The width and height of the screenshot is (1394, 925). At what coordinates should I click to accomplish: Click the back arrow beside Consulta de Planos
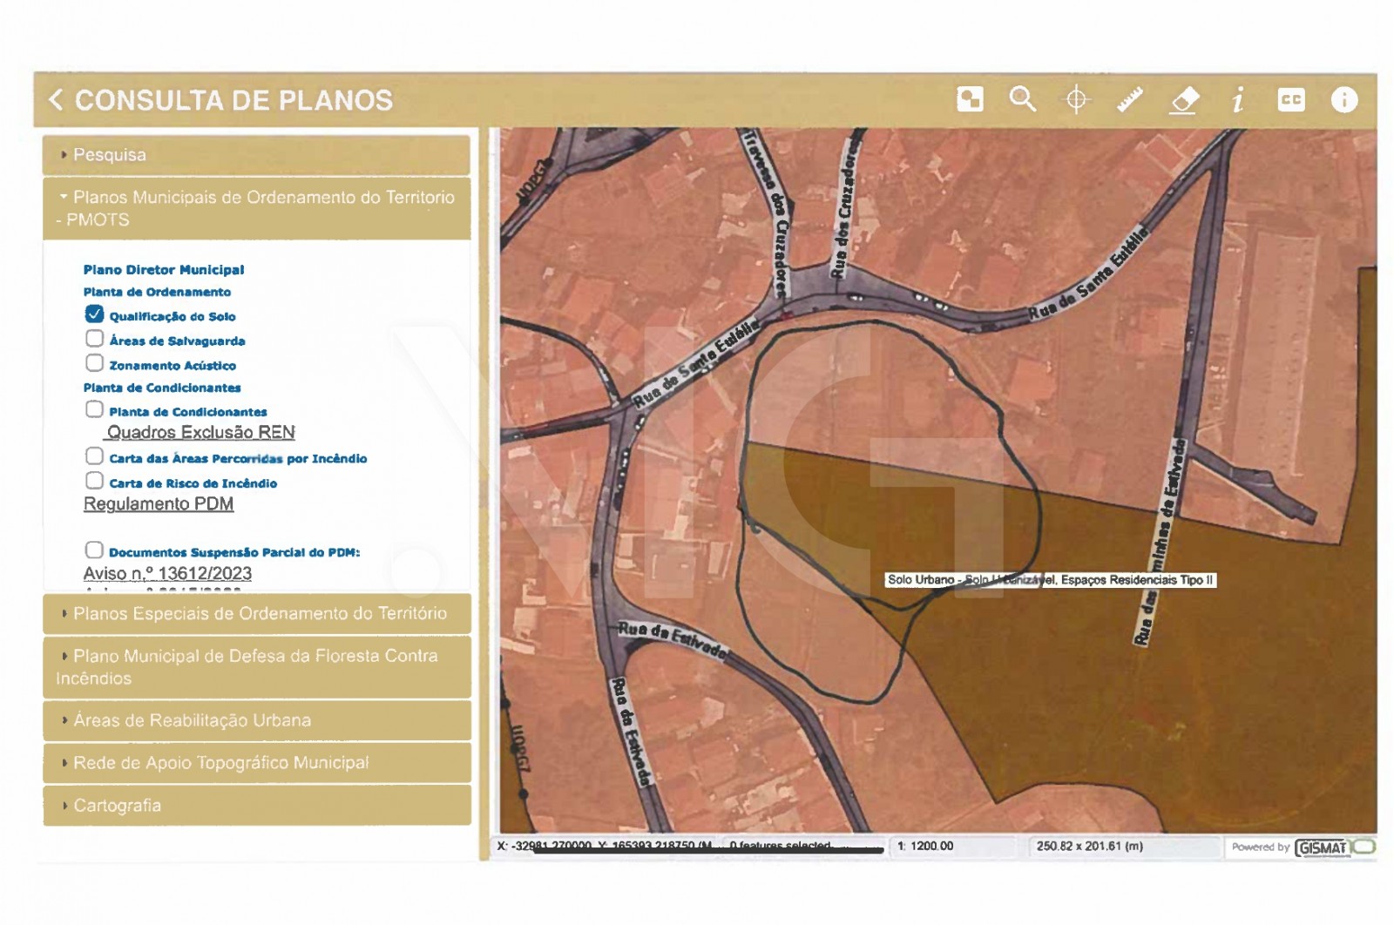[x=57, y=100]
